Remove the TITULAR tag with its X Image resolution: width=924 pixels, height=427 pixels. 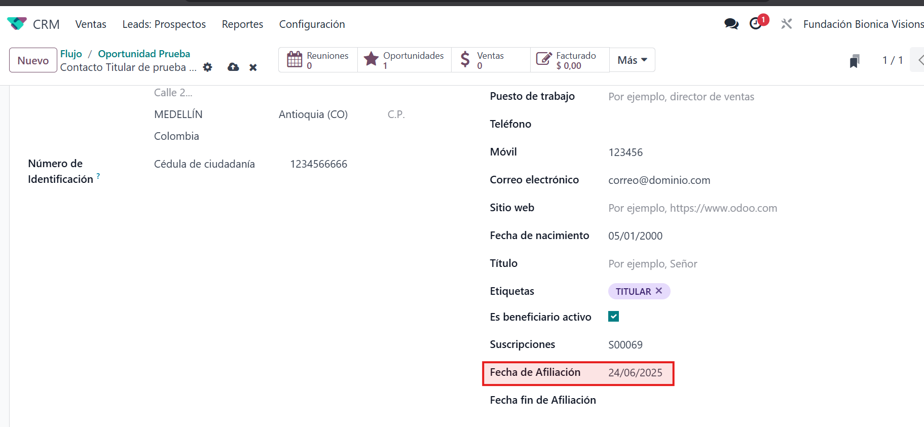(x=659, y=291)
